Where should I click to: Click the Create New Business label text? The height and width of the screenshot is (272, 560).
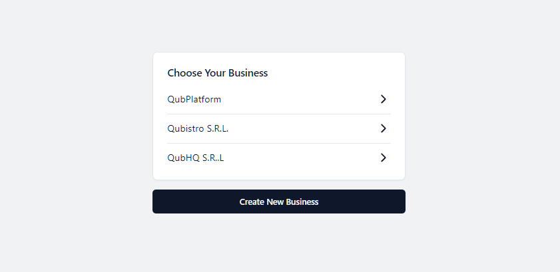point(279,202)
